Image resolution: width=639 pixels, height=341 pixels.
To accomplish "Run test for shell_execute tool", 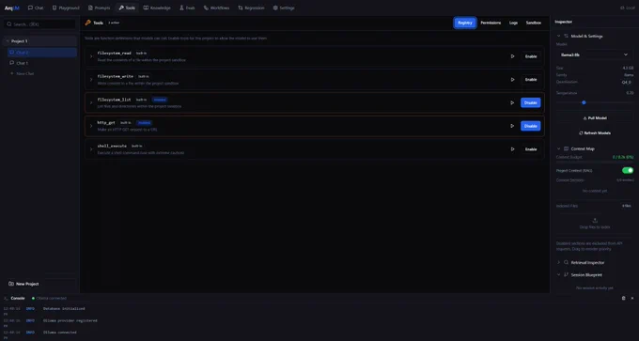I will click(x=512, y=149).
